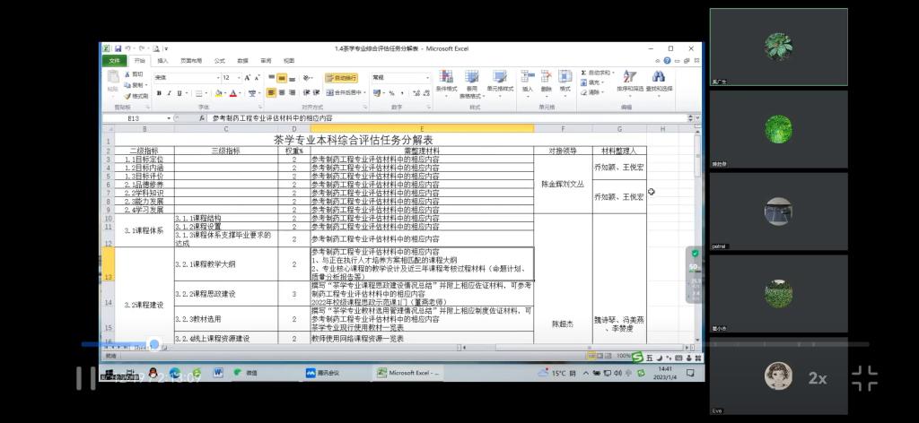
Task: Expand the font size 12 dropdown
Action: click(237, 78)
